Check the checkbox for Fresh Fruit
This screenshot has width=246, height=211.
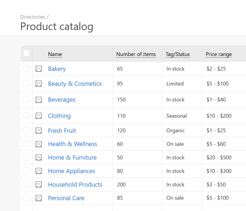[26, 130]
